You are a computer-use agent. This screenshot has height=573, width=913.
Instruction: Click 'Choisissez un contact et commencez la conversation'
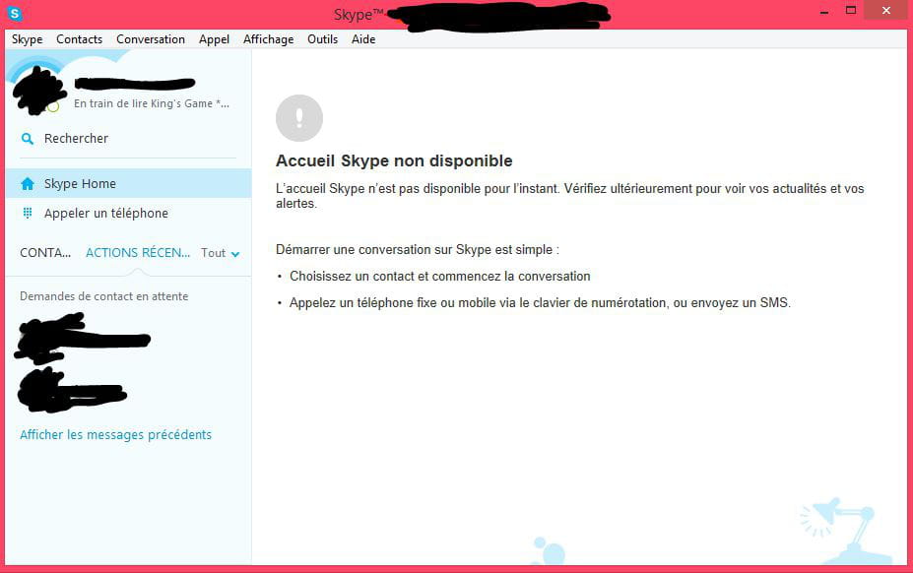(x=440, y=276)
